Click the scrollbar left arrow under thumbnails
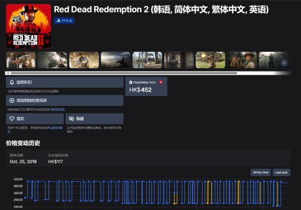 click(8, 73)
